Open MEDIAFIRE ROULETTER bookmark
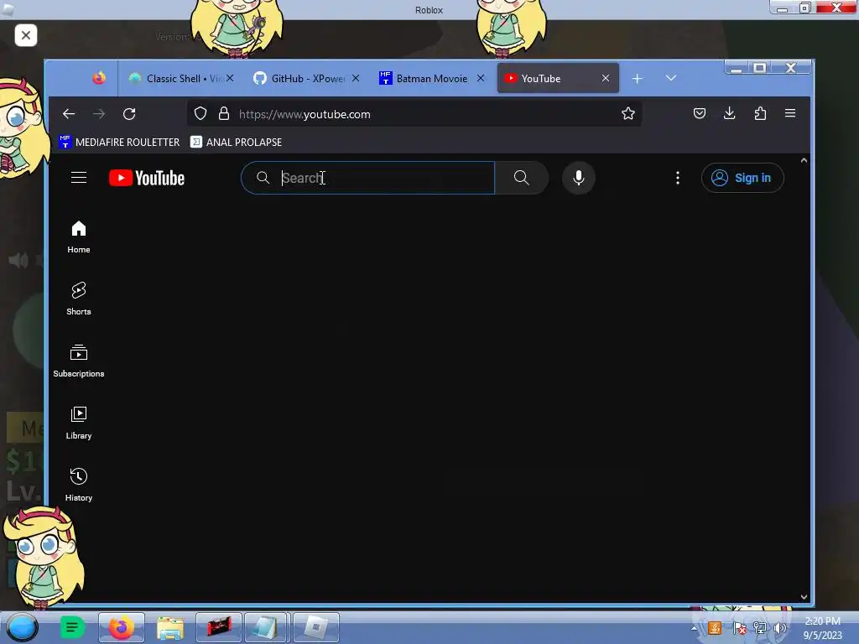 coord(119,142)
